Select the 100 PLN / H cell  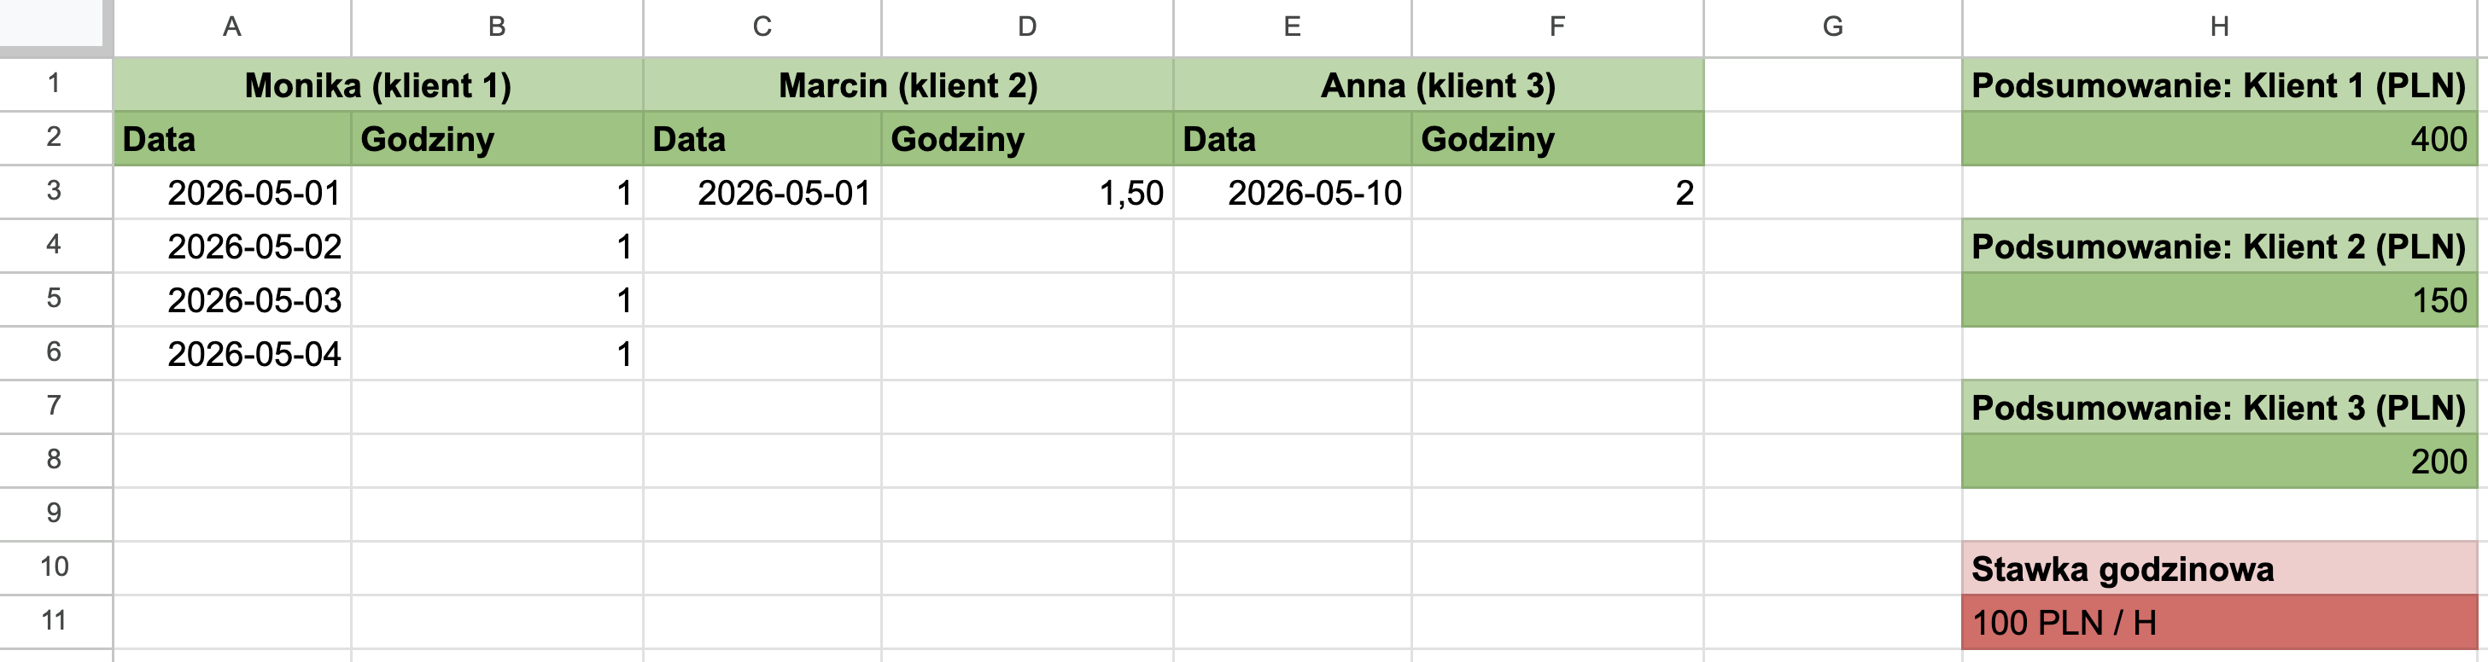coord(2220,623)
